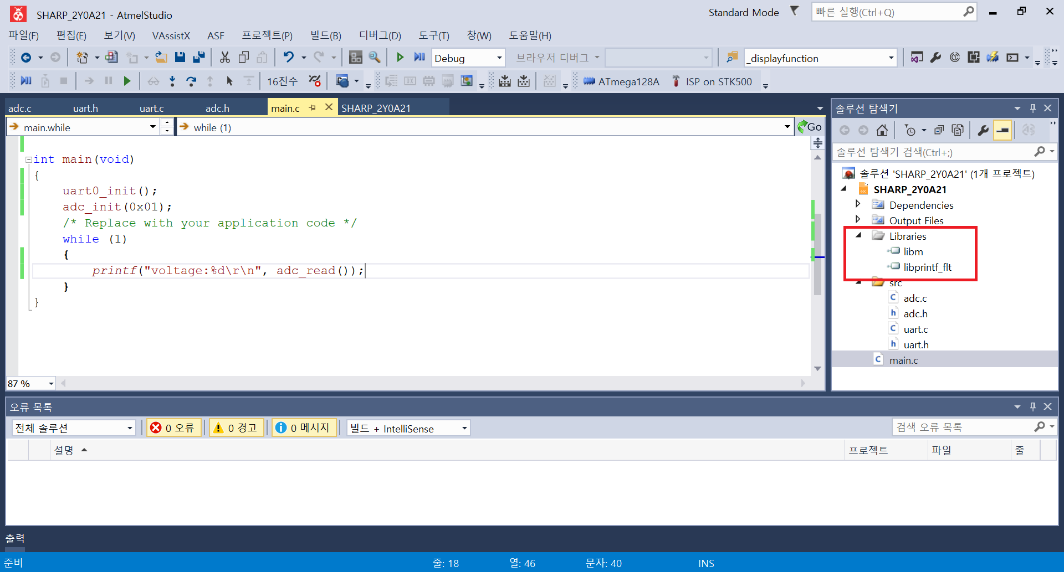Click the Save All icon
The image size is (1064, 572).
198,57
